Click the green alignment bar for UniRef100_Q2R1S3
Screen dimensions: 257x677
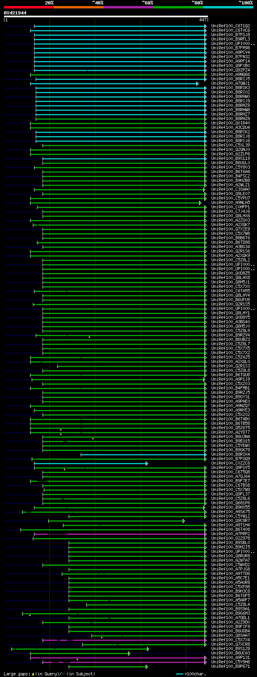132,366
